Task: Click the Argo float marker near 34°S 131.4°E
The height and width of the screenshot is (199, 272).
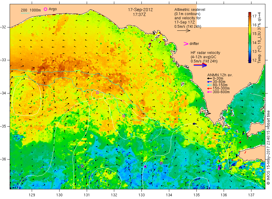Action: tap(98, 93)
